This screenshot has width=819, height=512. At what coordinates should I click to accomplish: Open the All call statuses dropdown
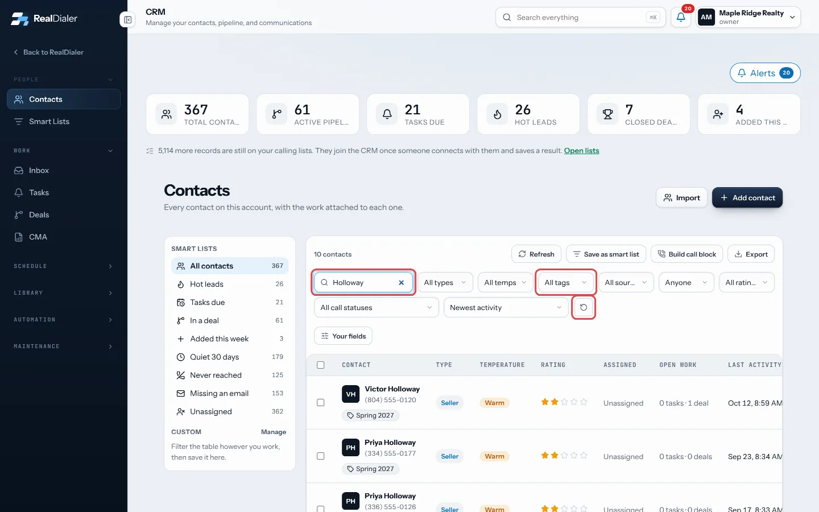(377, 308)
